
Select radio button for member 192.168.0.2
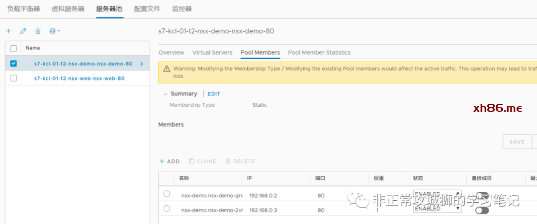coord(167,194)
